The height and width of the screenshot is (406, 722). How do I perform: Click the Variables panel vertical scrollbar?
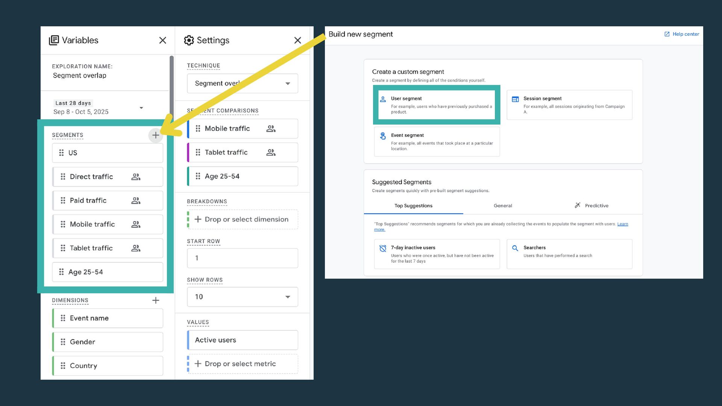(171, 86)
